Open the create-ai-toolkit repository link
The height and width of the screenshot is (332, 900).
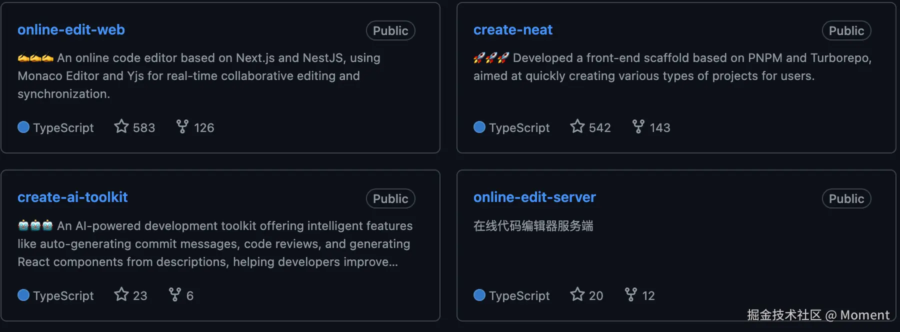click(x=72, y=197)
